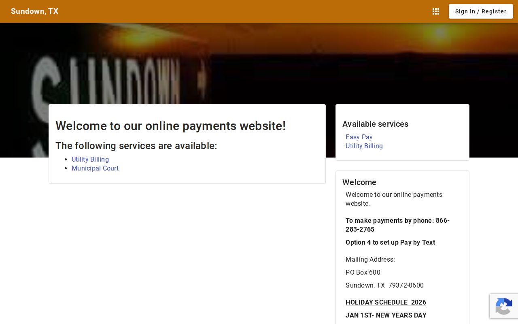Click the Sign In / Register button

click(481, 11)
